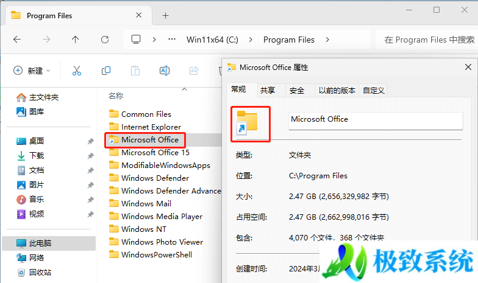Click the Paste clipboard icon

pos(135,71)
